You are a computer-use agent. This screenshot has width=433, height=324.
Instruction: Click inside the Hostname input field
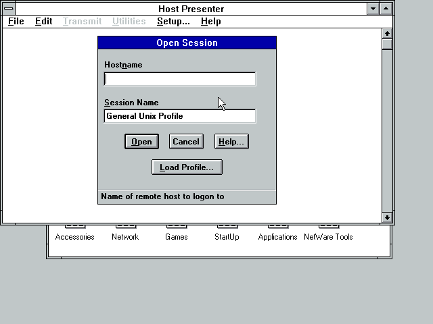[x=180, y=79]
